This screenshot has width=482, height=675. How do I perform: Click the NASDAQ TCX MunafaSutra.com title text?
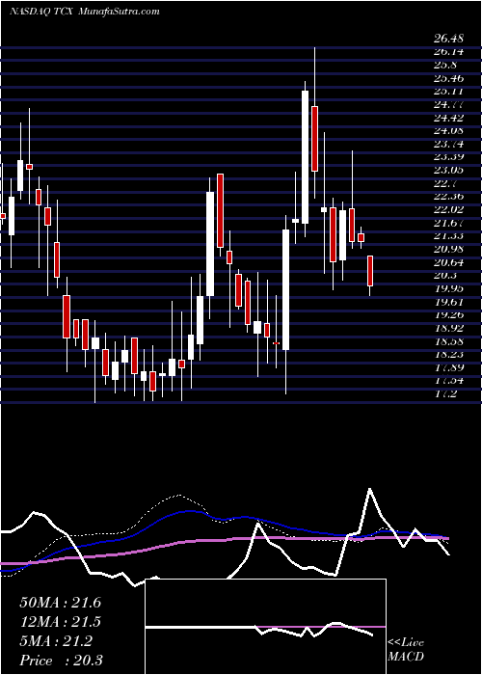[x=85, y=12]
